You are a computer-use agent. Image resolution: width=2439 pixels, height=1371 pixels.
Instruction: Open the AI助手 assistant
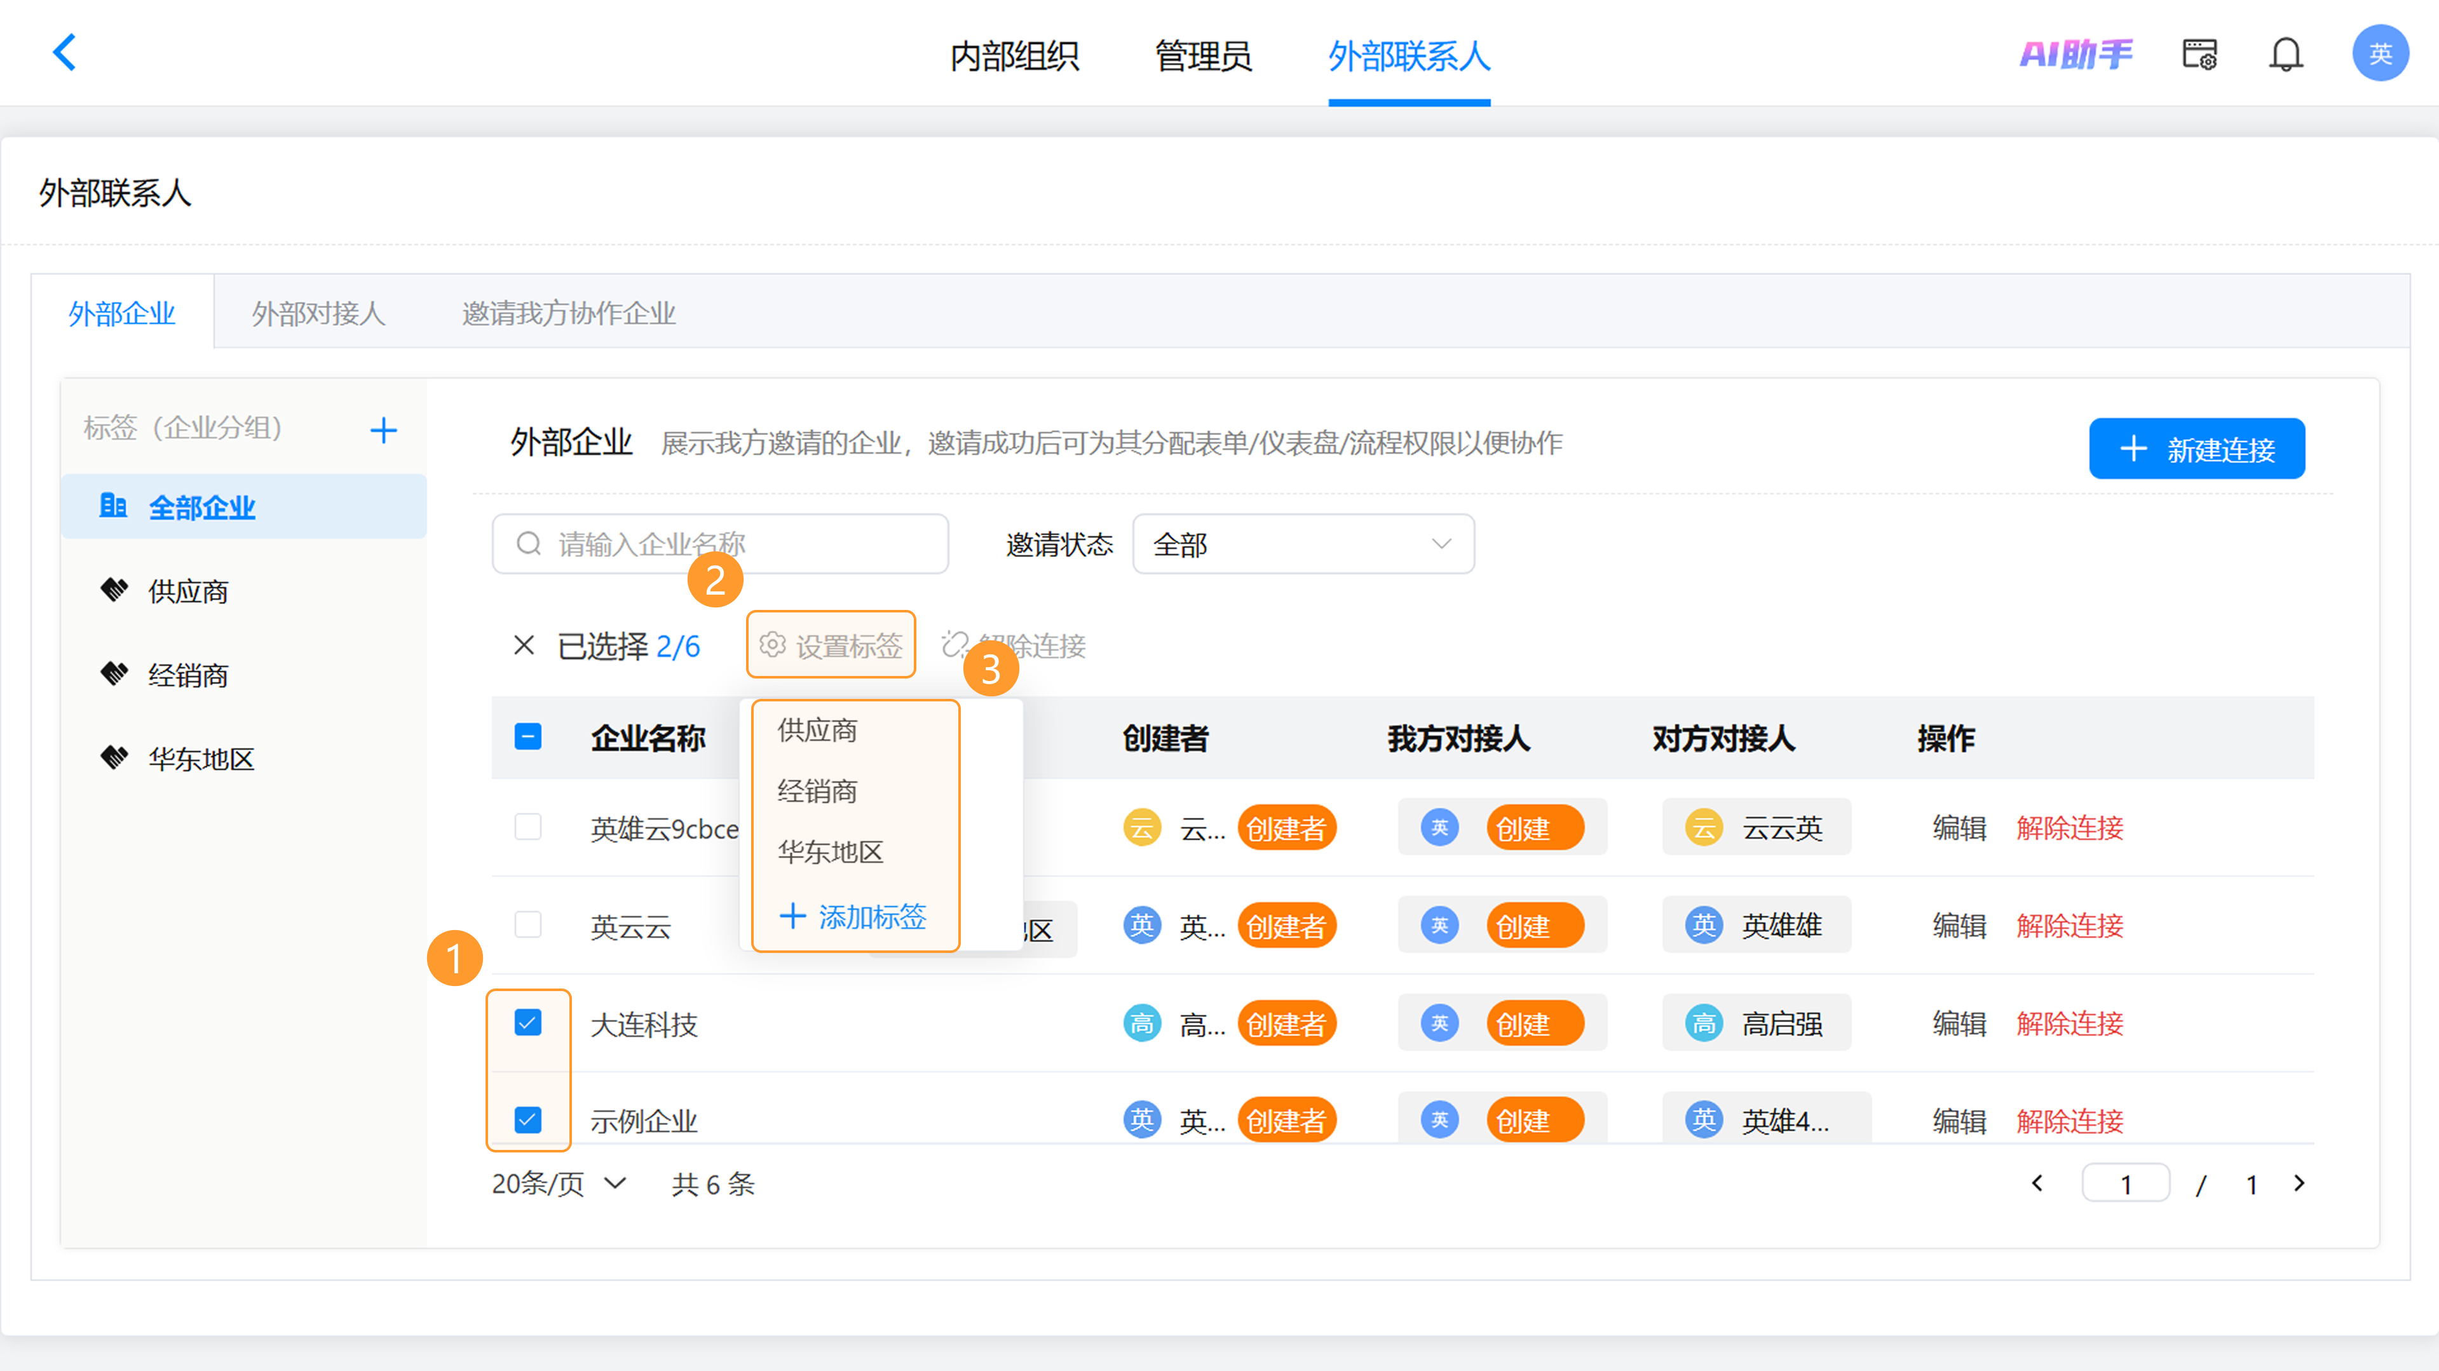pyautogui.click(x=2076, y=54)
